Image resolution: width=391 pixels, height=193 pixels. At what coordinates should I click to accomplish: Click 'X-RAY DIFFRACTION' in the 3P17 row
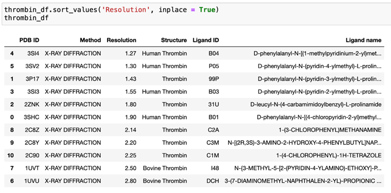[x=73, y=79]
